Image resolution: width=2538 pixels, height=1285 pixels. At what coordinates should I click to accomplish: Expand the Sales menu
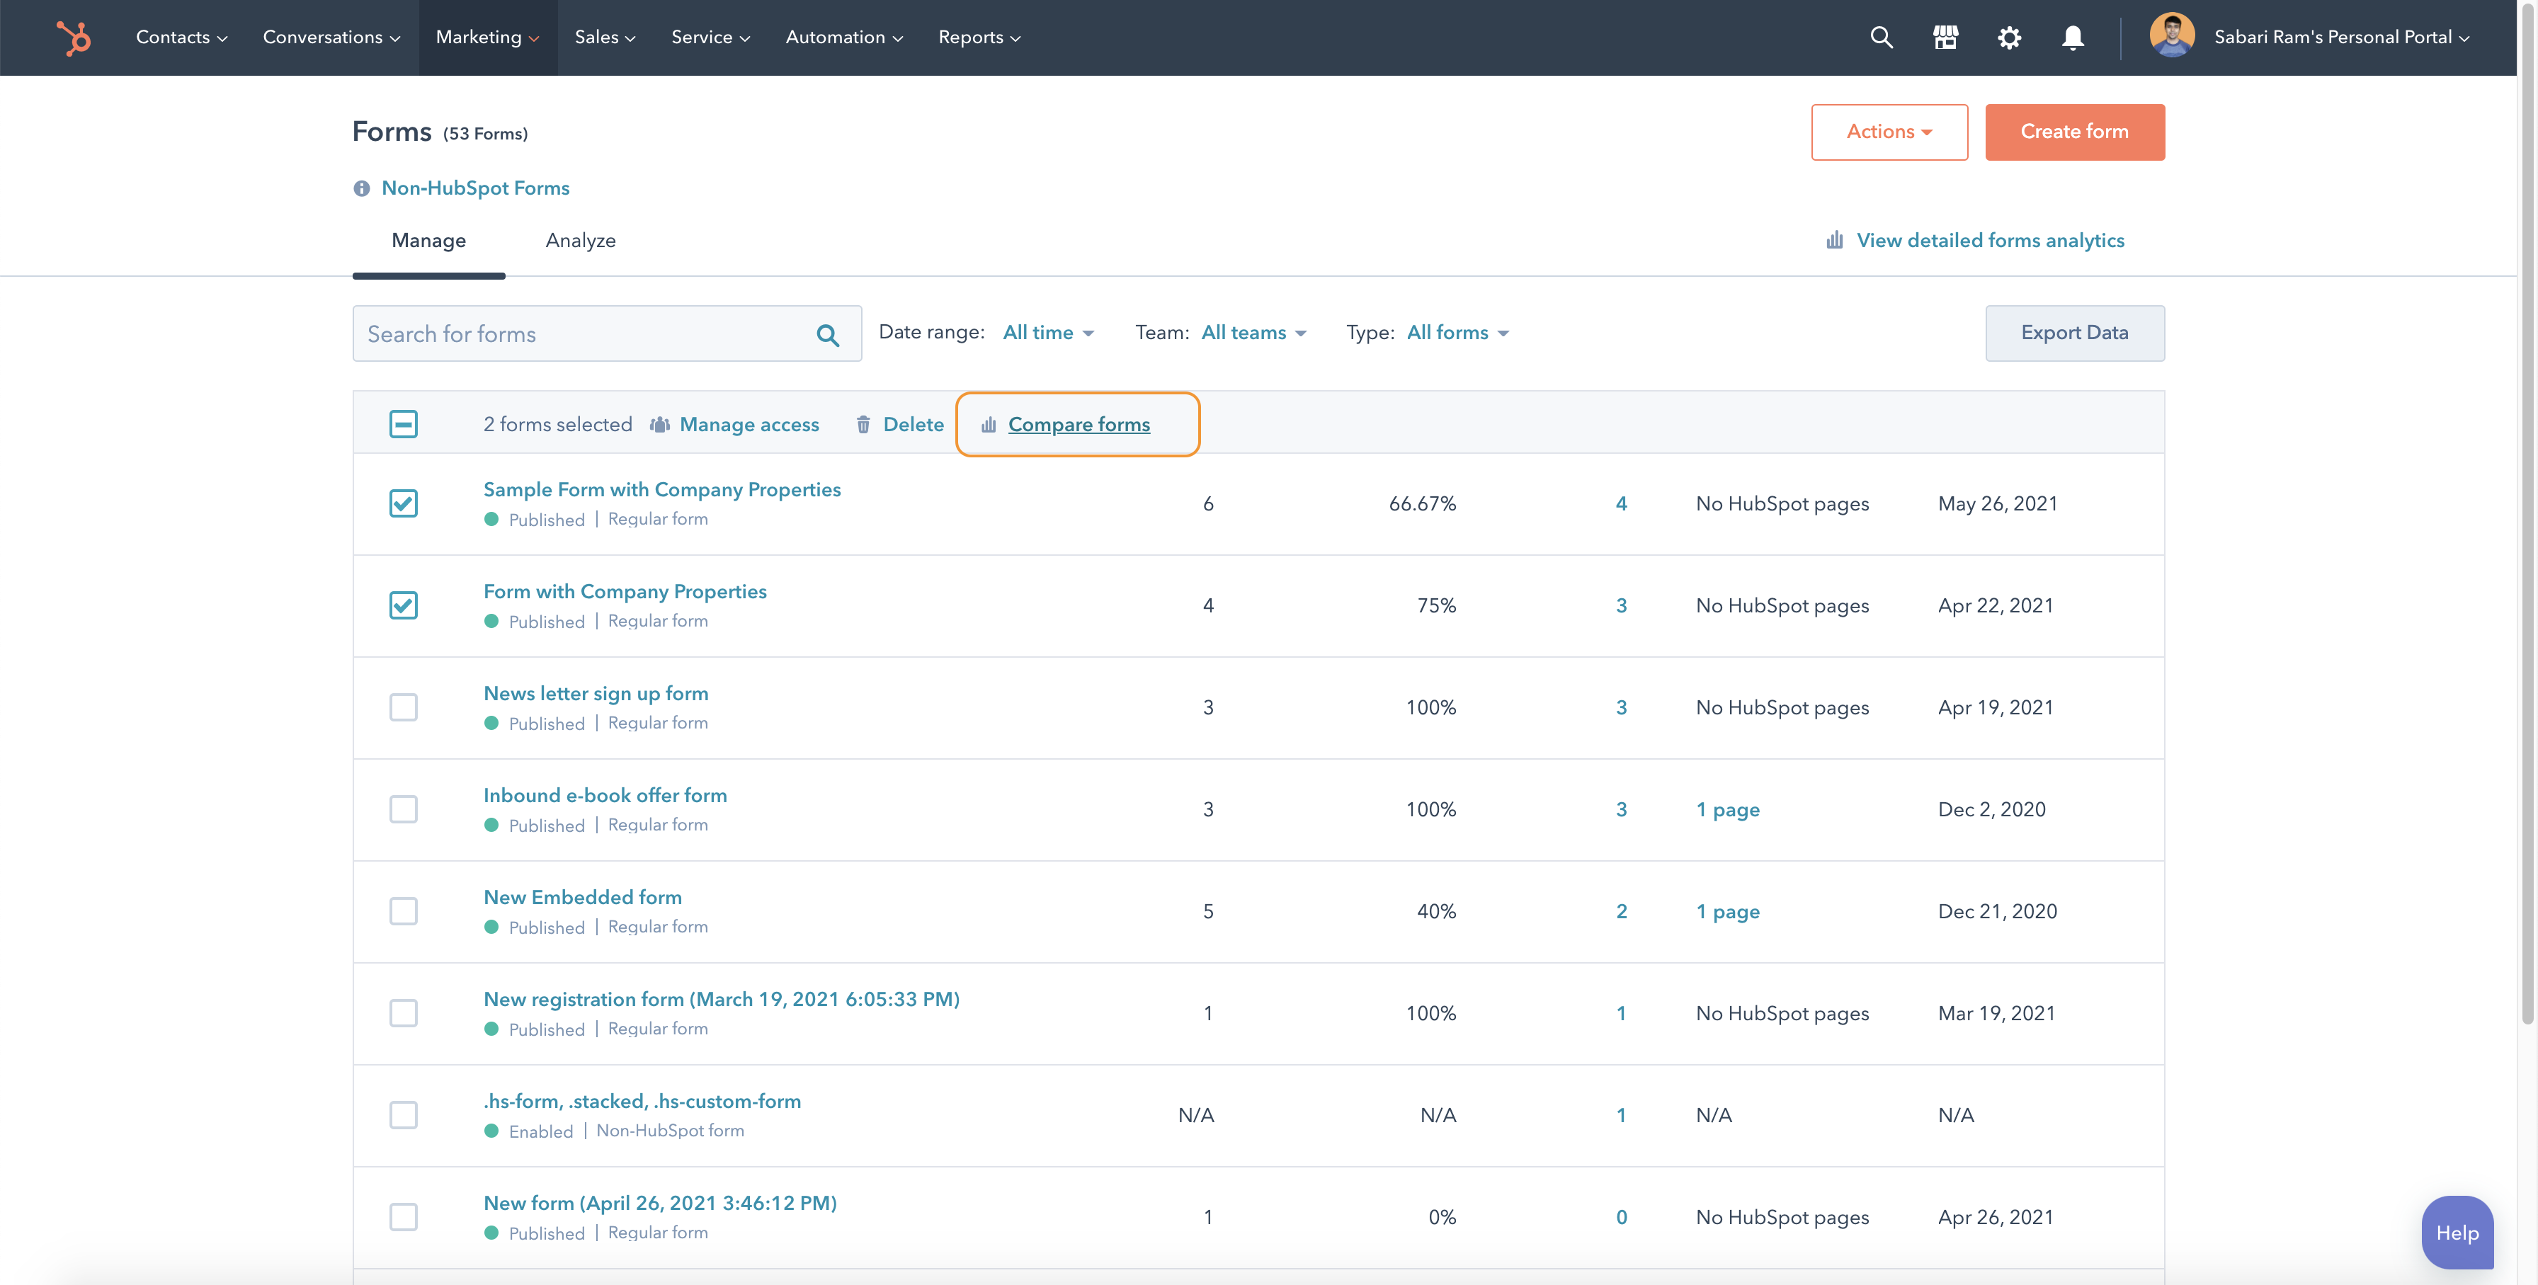coord(605,38)
